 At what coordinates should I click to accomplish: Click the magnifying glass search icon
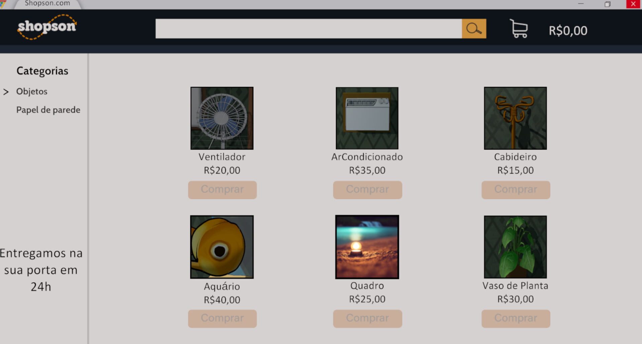[474, 29]
